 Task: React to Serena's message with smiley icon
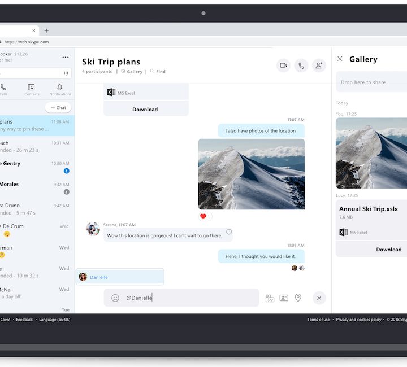pyautogui.click(x=229, y=231)
